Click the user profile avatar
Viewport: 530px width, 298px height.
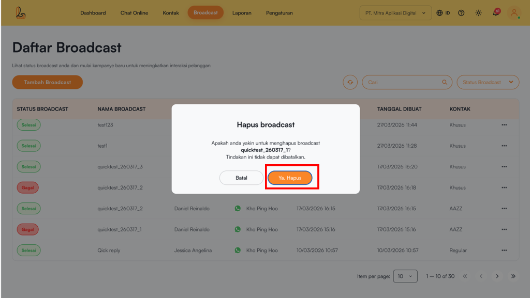coord(514,13)
